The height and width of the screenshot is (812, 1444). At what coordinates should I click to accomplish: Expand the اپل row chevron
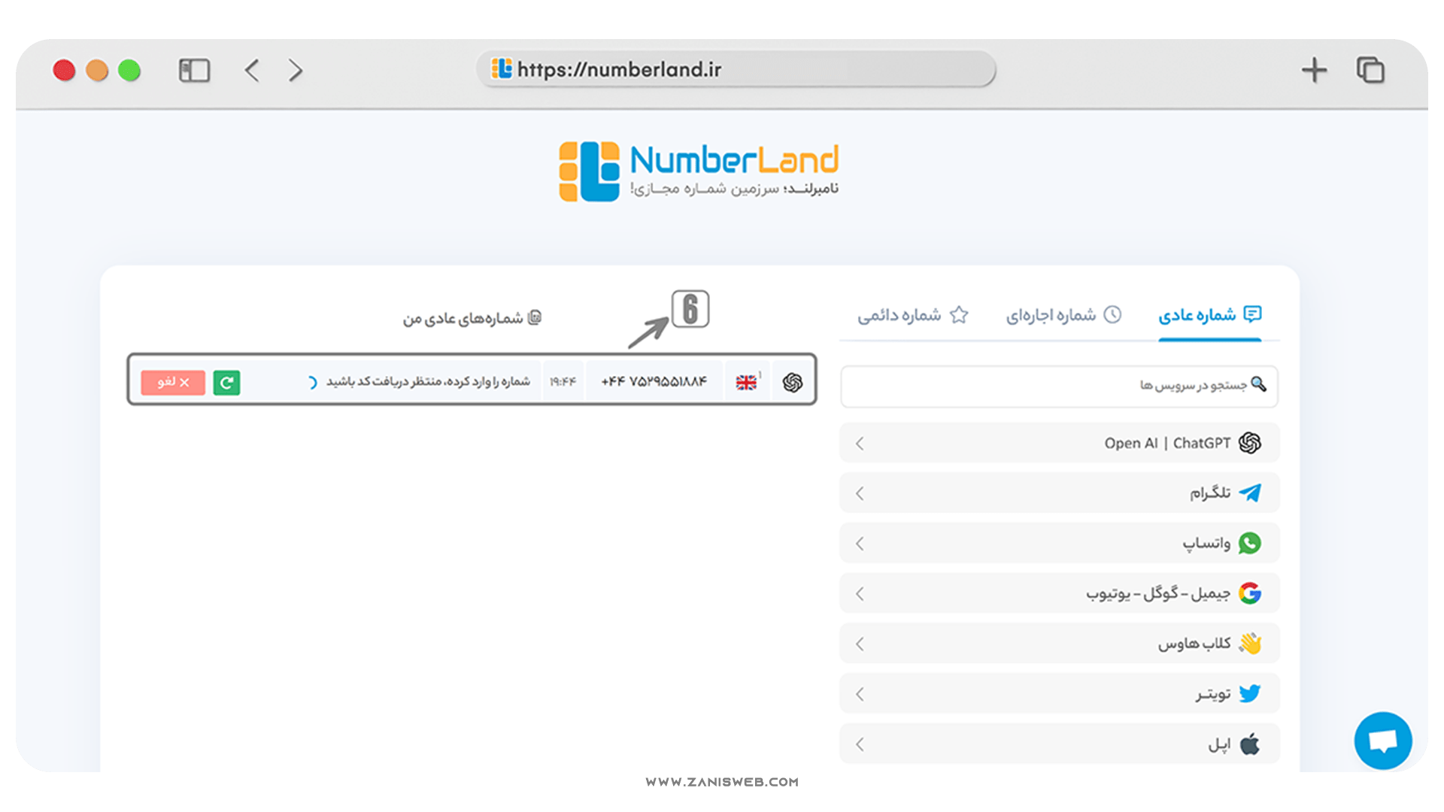pyautogui.click(x=860, y=744)
